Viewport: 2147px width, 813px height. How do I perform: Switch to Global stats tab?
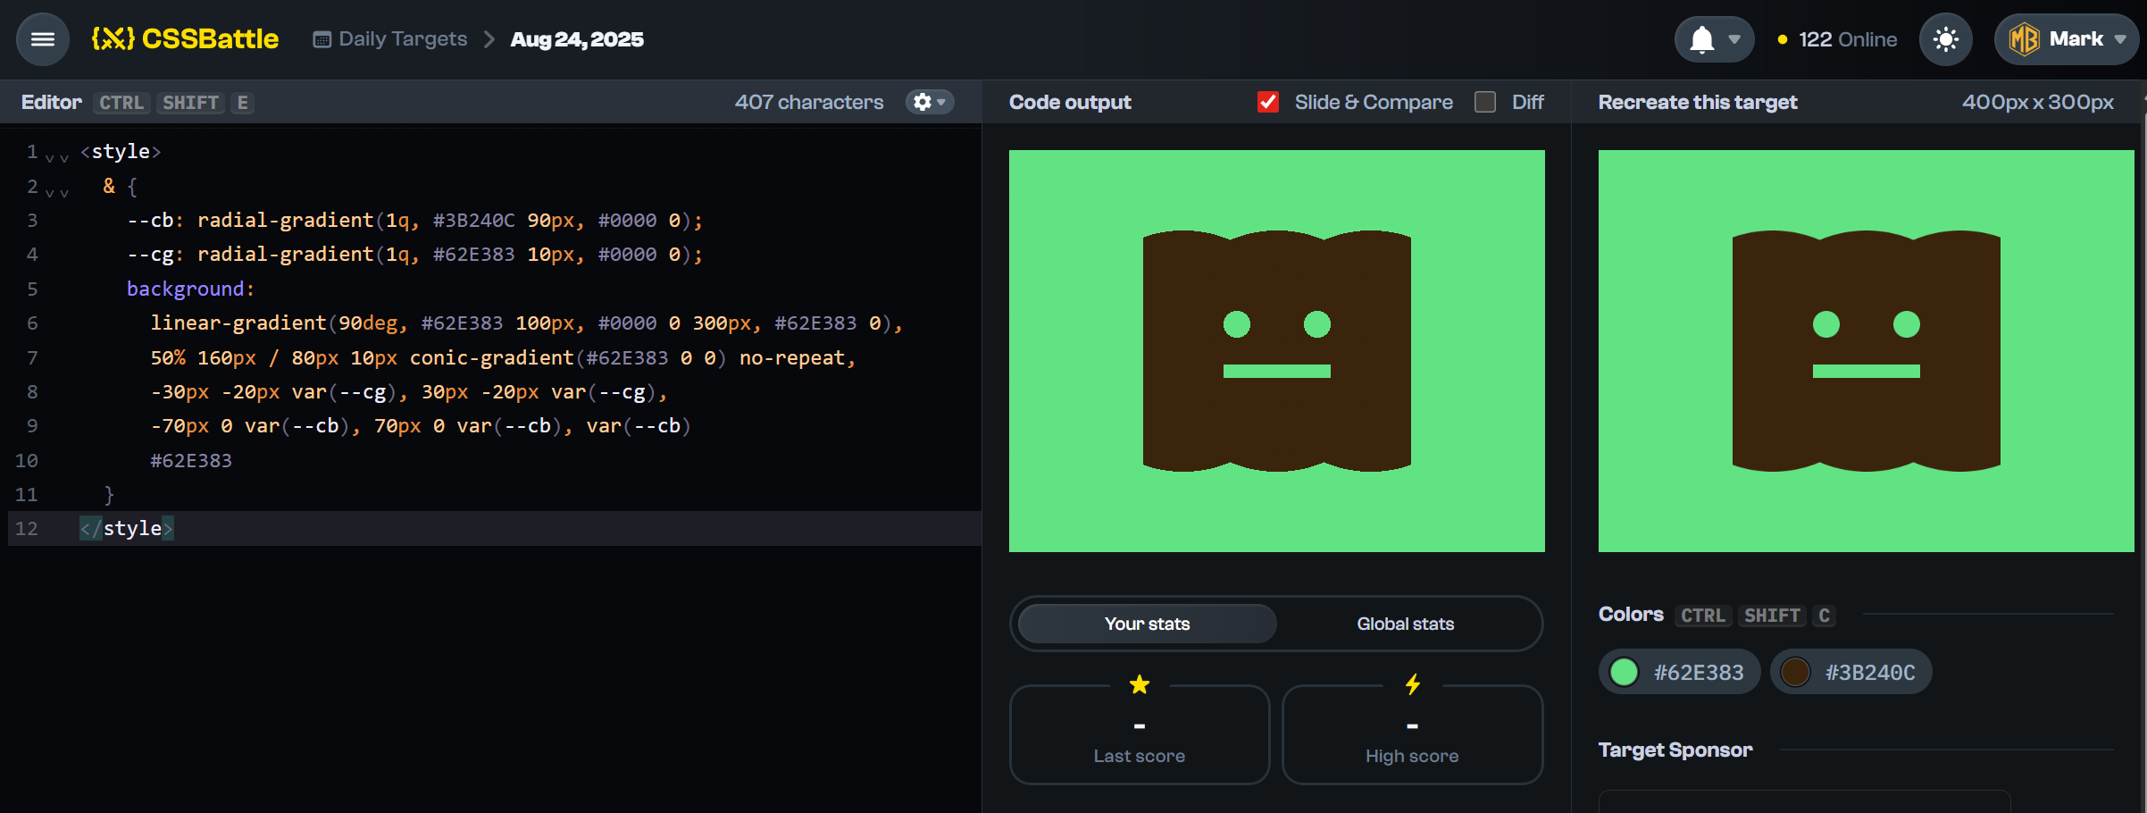[x=1405, y=624]
